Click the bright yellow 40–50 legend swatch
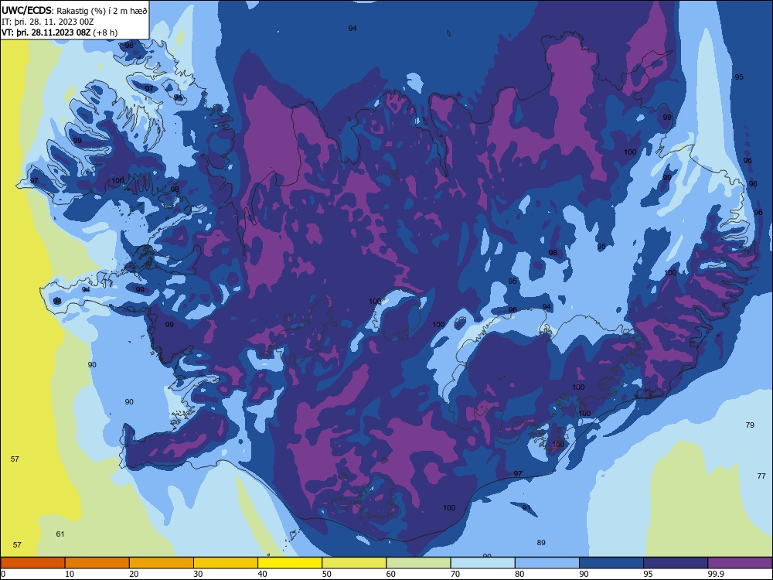 coord(290,563)
